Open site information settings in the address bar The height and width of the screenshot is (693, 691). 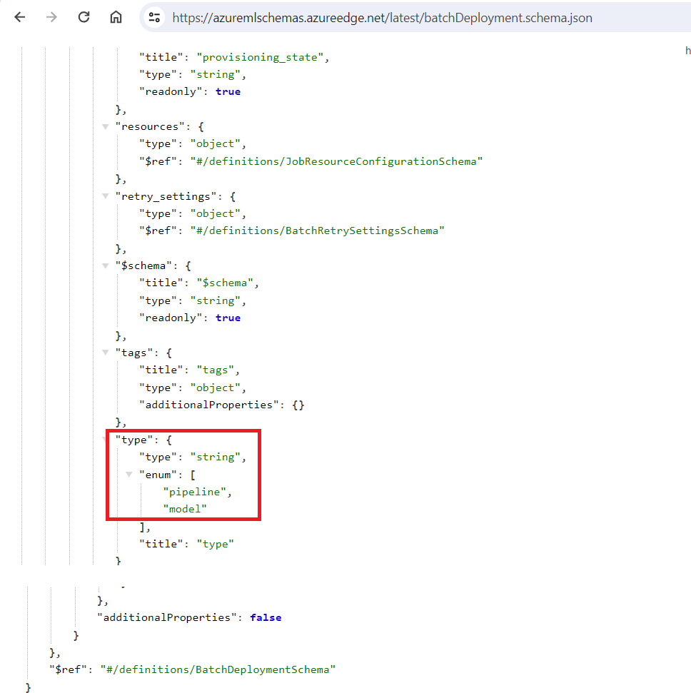tap(153, 17)
